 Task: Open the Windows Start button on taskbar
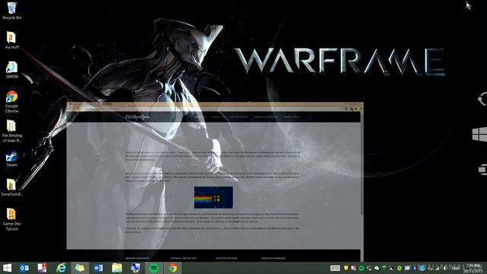(7, 268)
